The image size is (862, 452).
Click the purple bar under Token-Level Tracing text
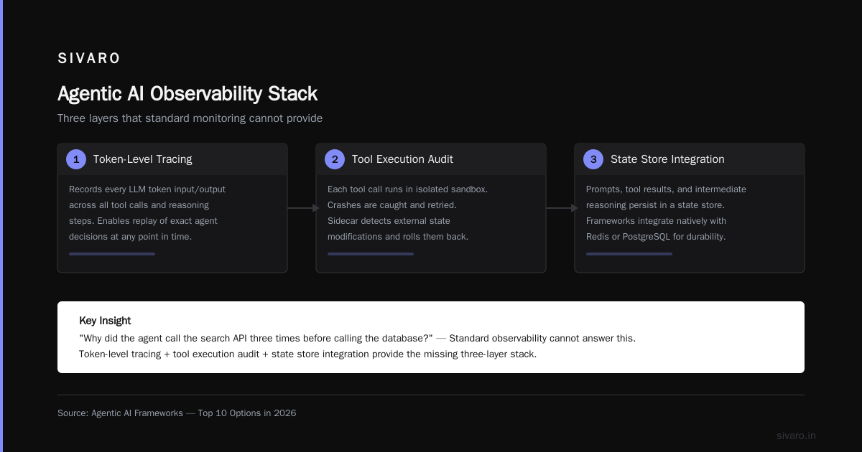112,254
